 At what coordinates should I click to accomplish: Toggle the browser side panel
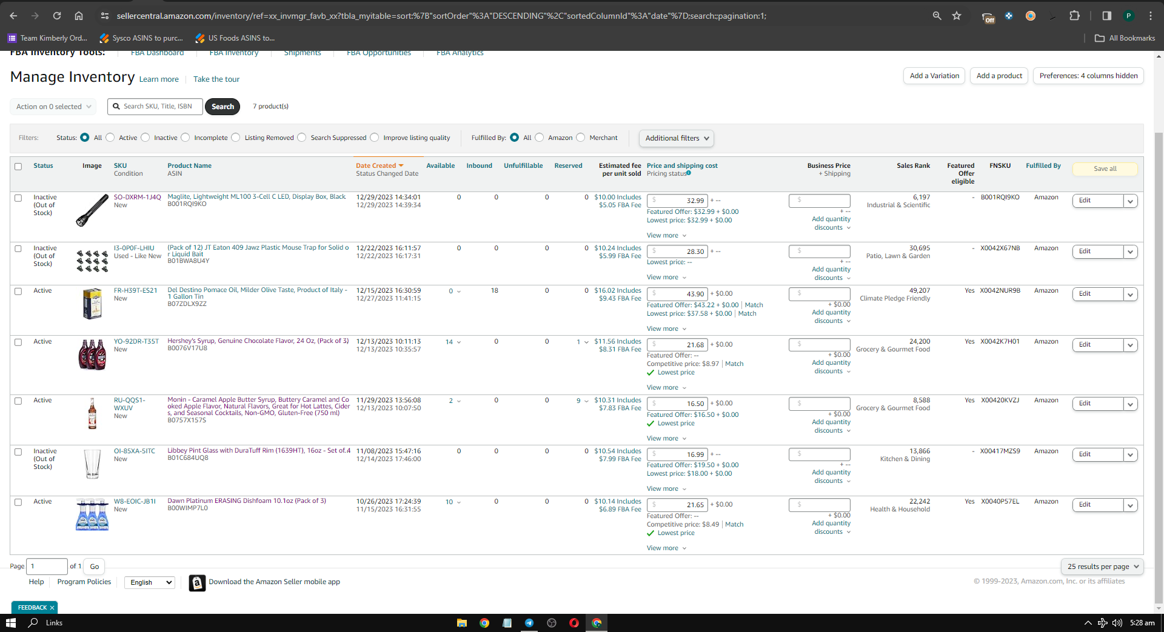pyautogui.click(x=1106, y=16)
